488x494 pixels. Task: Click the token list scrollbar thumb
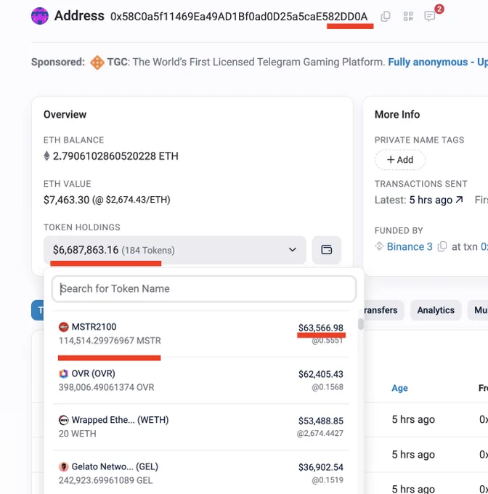(361, 324)
